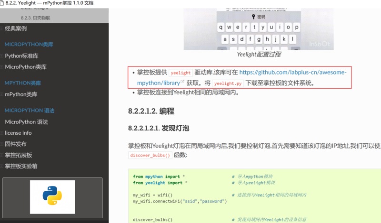381x223 pixels.
Task: Click the MICROPYTHON类库 section caption
Action: click(x=29, y=44)
